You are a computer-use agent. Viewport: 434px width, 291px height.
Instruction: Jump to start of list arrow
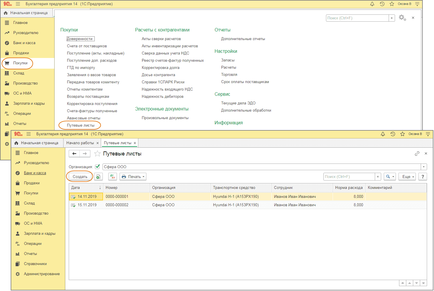coord(403,283)
